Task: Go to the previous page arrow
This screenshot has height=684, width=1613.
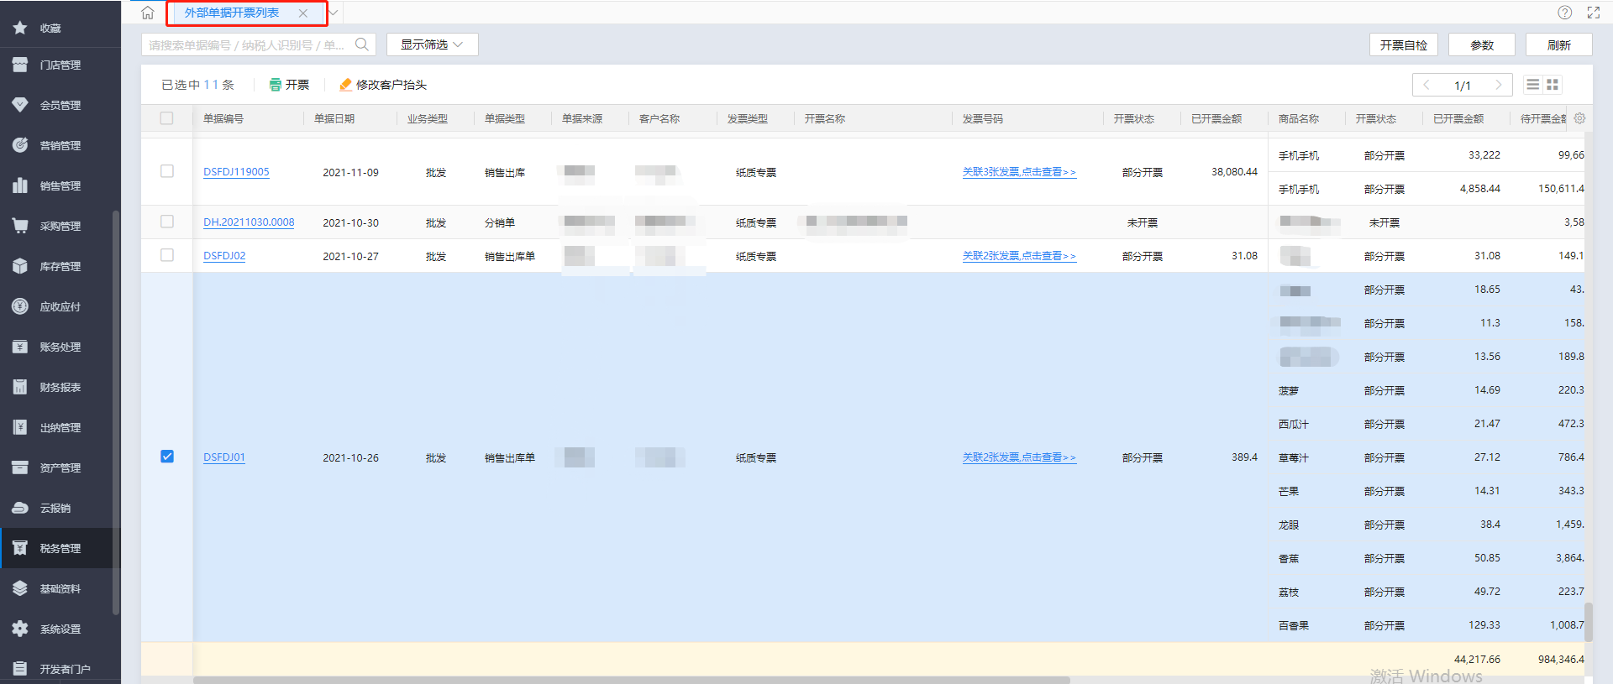Action: 1426,85
